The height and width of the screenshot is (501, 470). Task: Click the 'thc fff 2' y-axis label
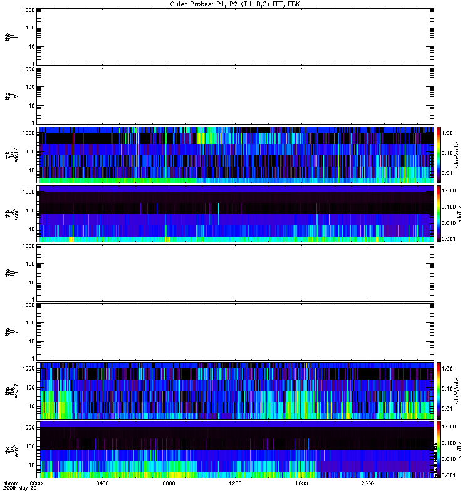pos(12,332)
